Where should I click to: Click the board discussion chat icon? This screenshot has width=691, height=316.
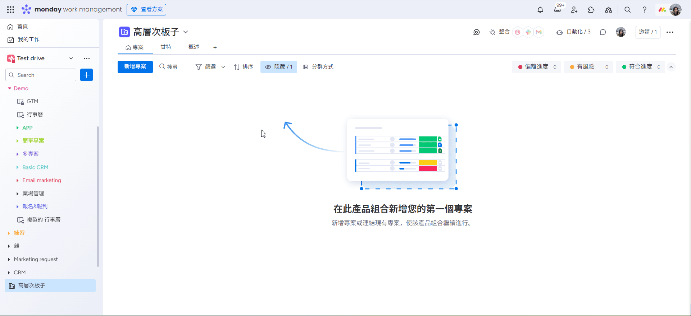point(477,32)
